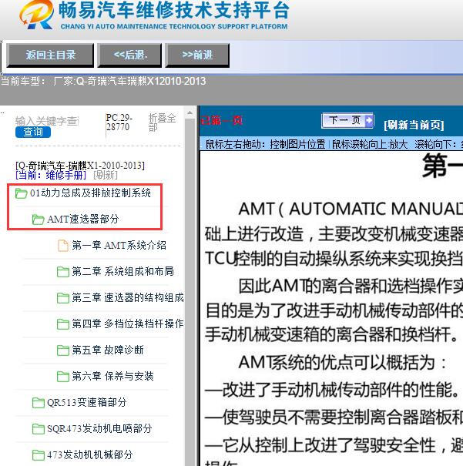463x466 pixels.
Task: Click the 当前车型 vehicle info text
Action: [103, 81]
